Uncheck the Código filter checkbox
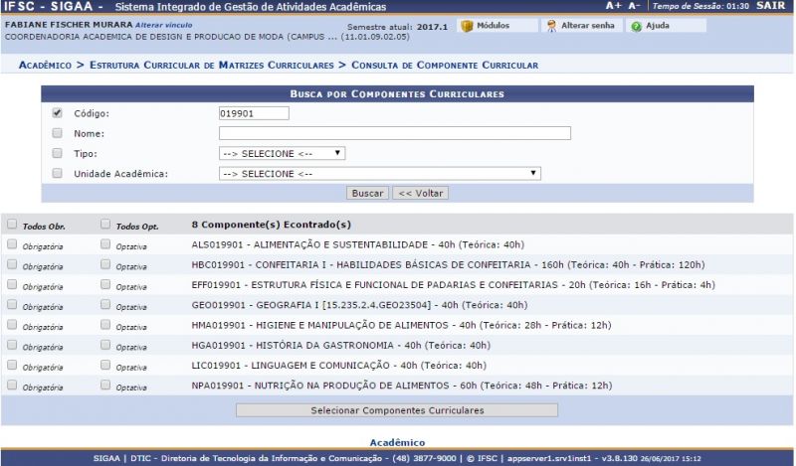This screenshot has width=796, height=466. coord(57,113)
